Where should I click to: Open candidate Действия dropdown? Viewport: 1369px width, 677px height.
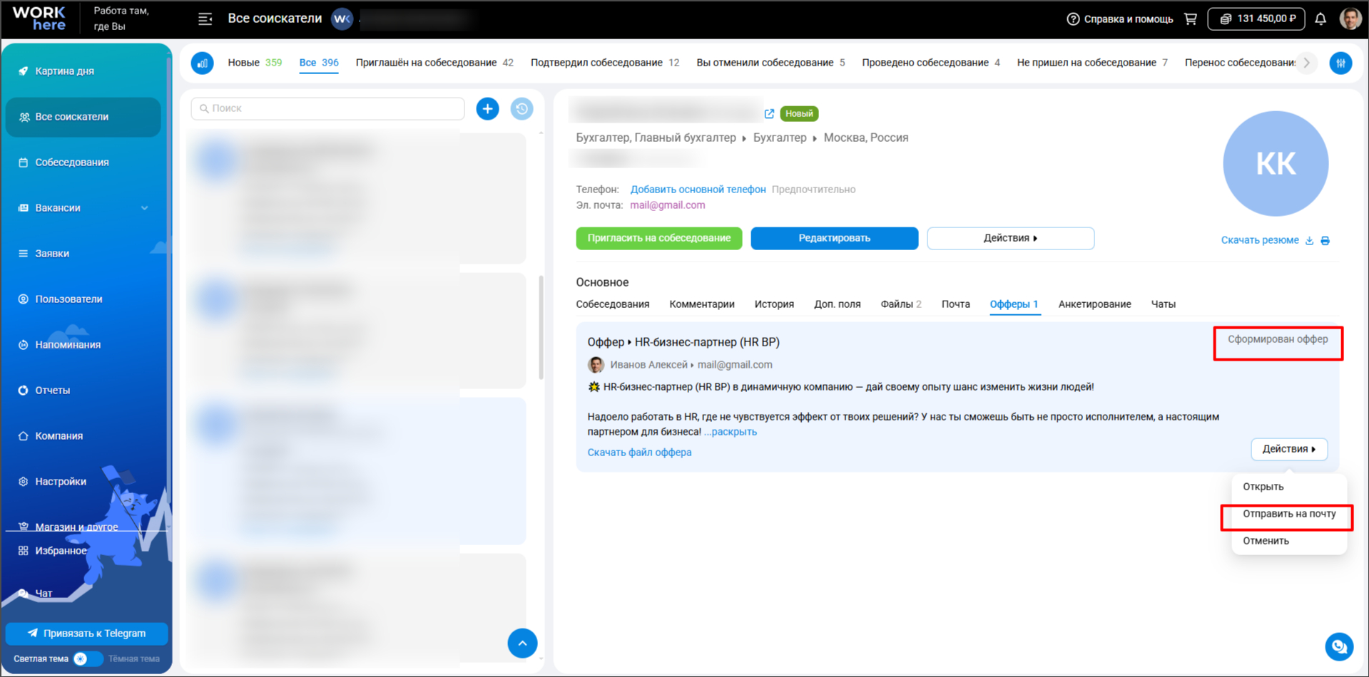coord(1011,238)
